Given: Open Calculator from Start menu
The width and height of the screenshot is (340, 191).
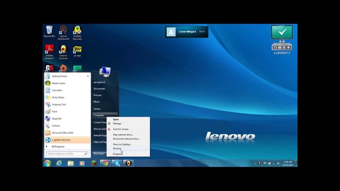Looking at the screenshot, I should [x=68, y=90].
